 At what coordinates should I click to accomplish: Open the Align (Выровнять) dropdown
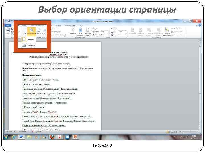[177, 29]
